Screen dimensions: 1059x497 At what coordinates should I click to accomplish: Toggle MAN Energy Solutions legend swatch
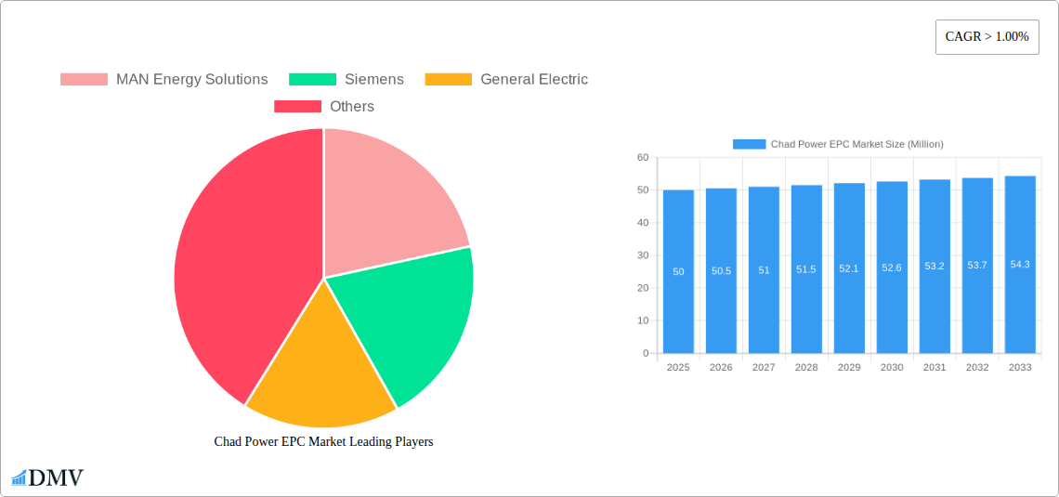click(84, 79)
